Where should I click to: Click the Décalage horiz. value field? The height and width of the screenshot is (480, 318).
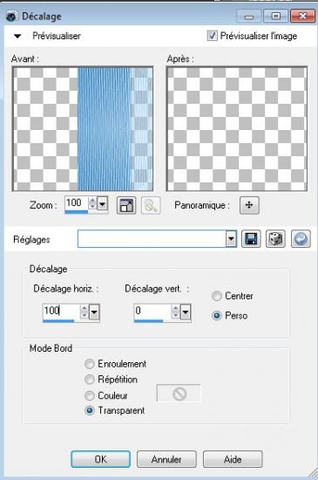[61, 311]
